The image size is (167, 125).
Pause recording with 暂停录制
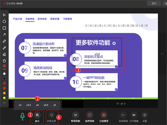(x=75, y=115)
